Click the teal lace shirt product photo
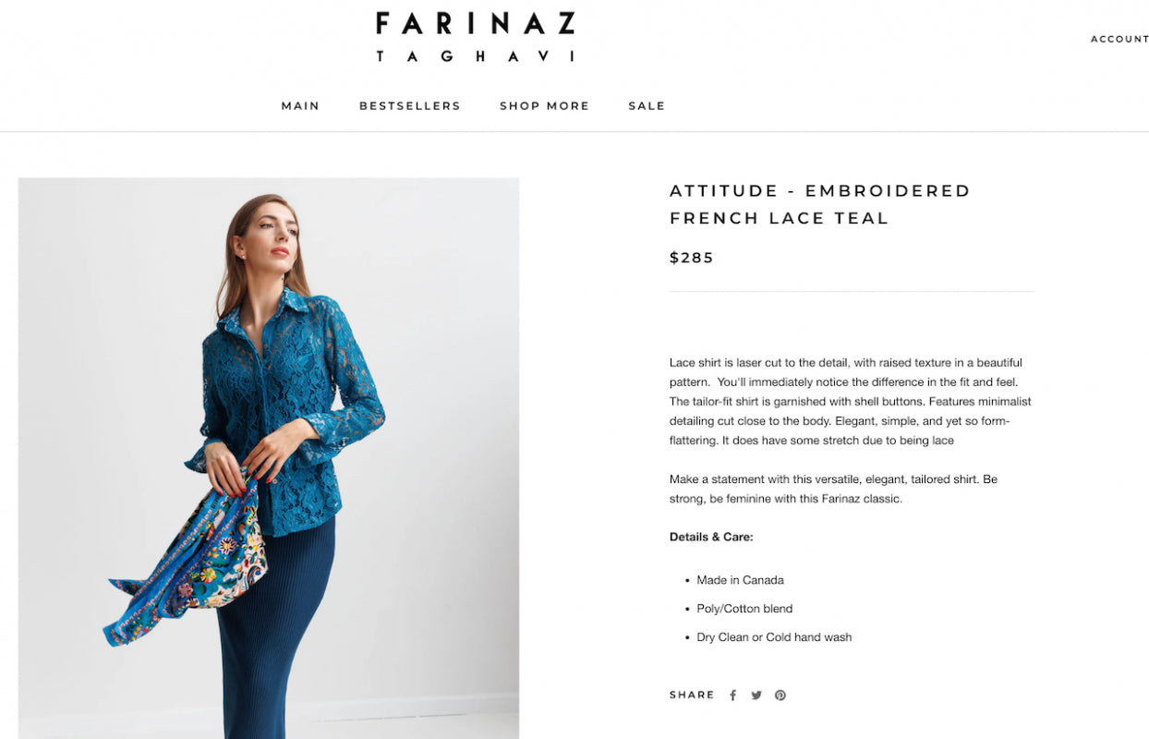1149x739 pixels. [x=269, y=458]
